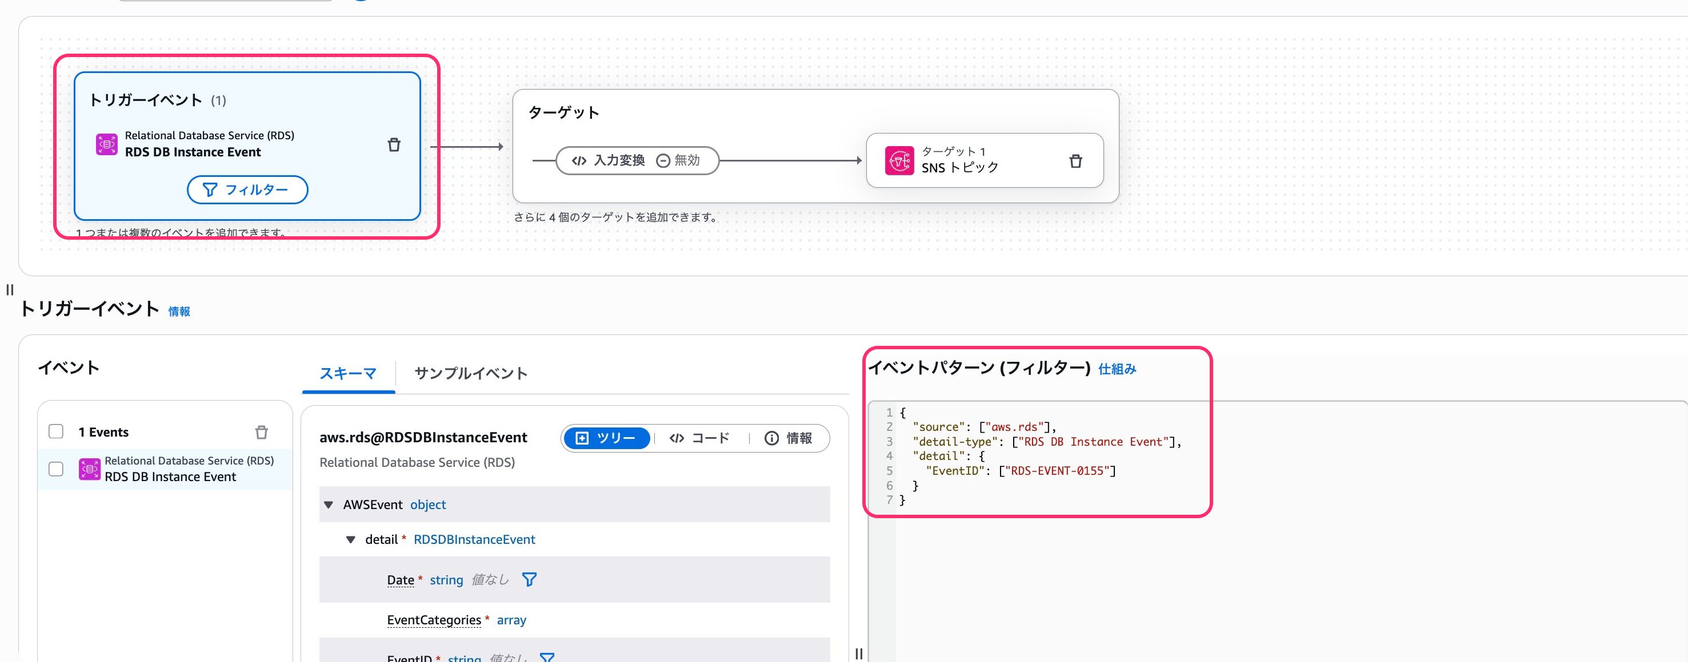This screenshot has height=662, width=1688.
Task: Click the SNS topic target icon
Action: point(899,160)
